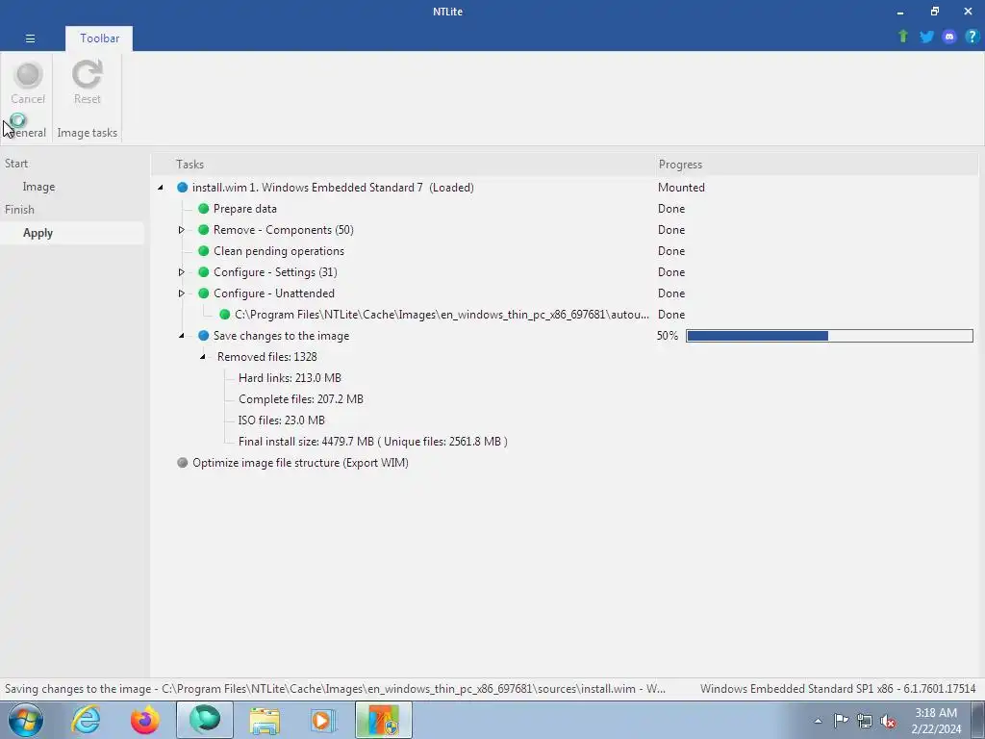985x739 pixels.
Task: Click the gray dot beside Optimize image file structure
Action: tap(182, 463)
